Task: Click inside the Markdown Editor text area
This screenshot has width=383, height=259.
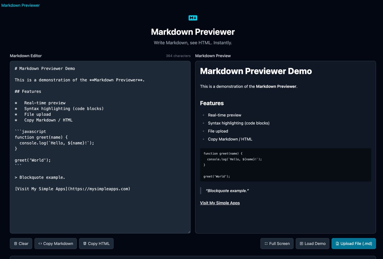Action: [100, 147]
